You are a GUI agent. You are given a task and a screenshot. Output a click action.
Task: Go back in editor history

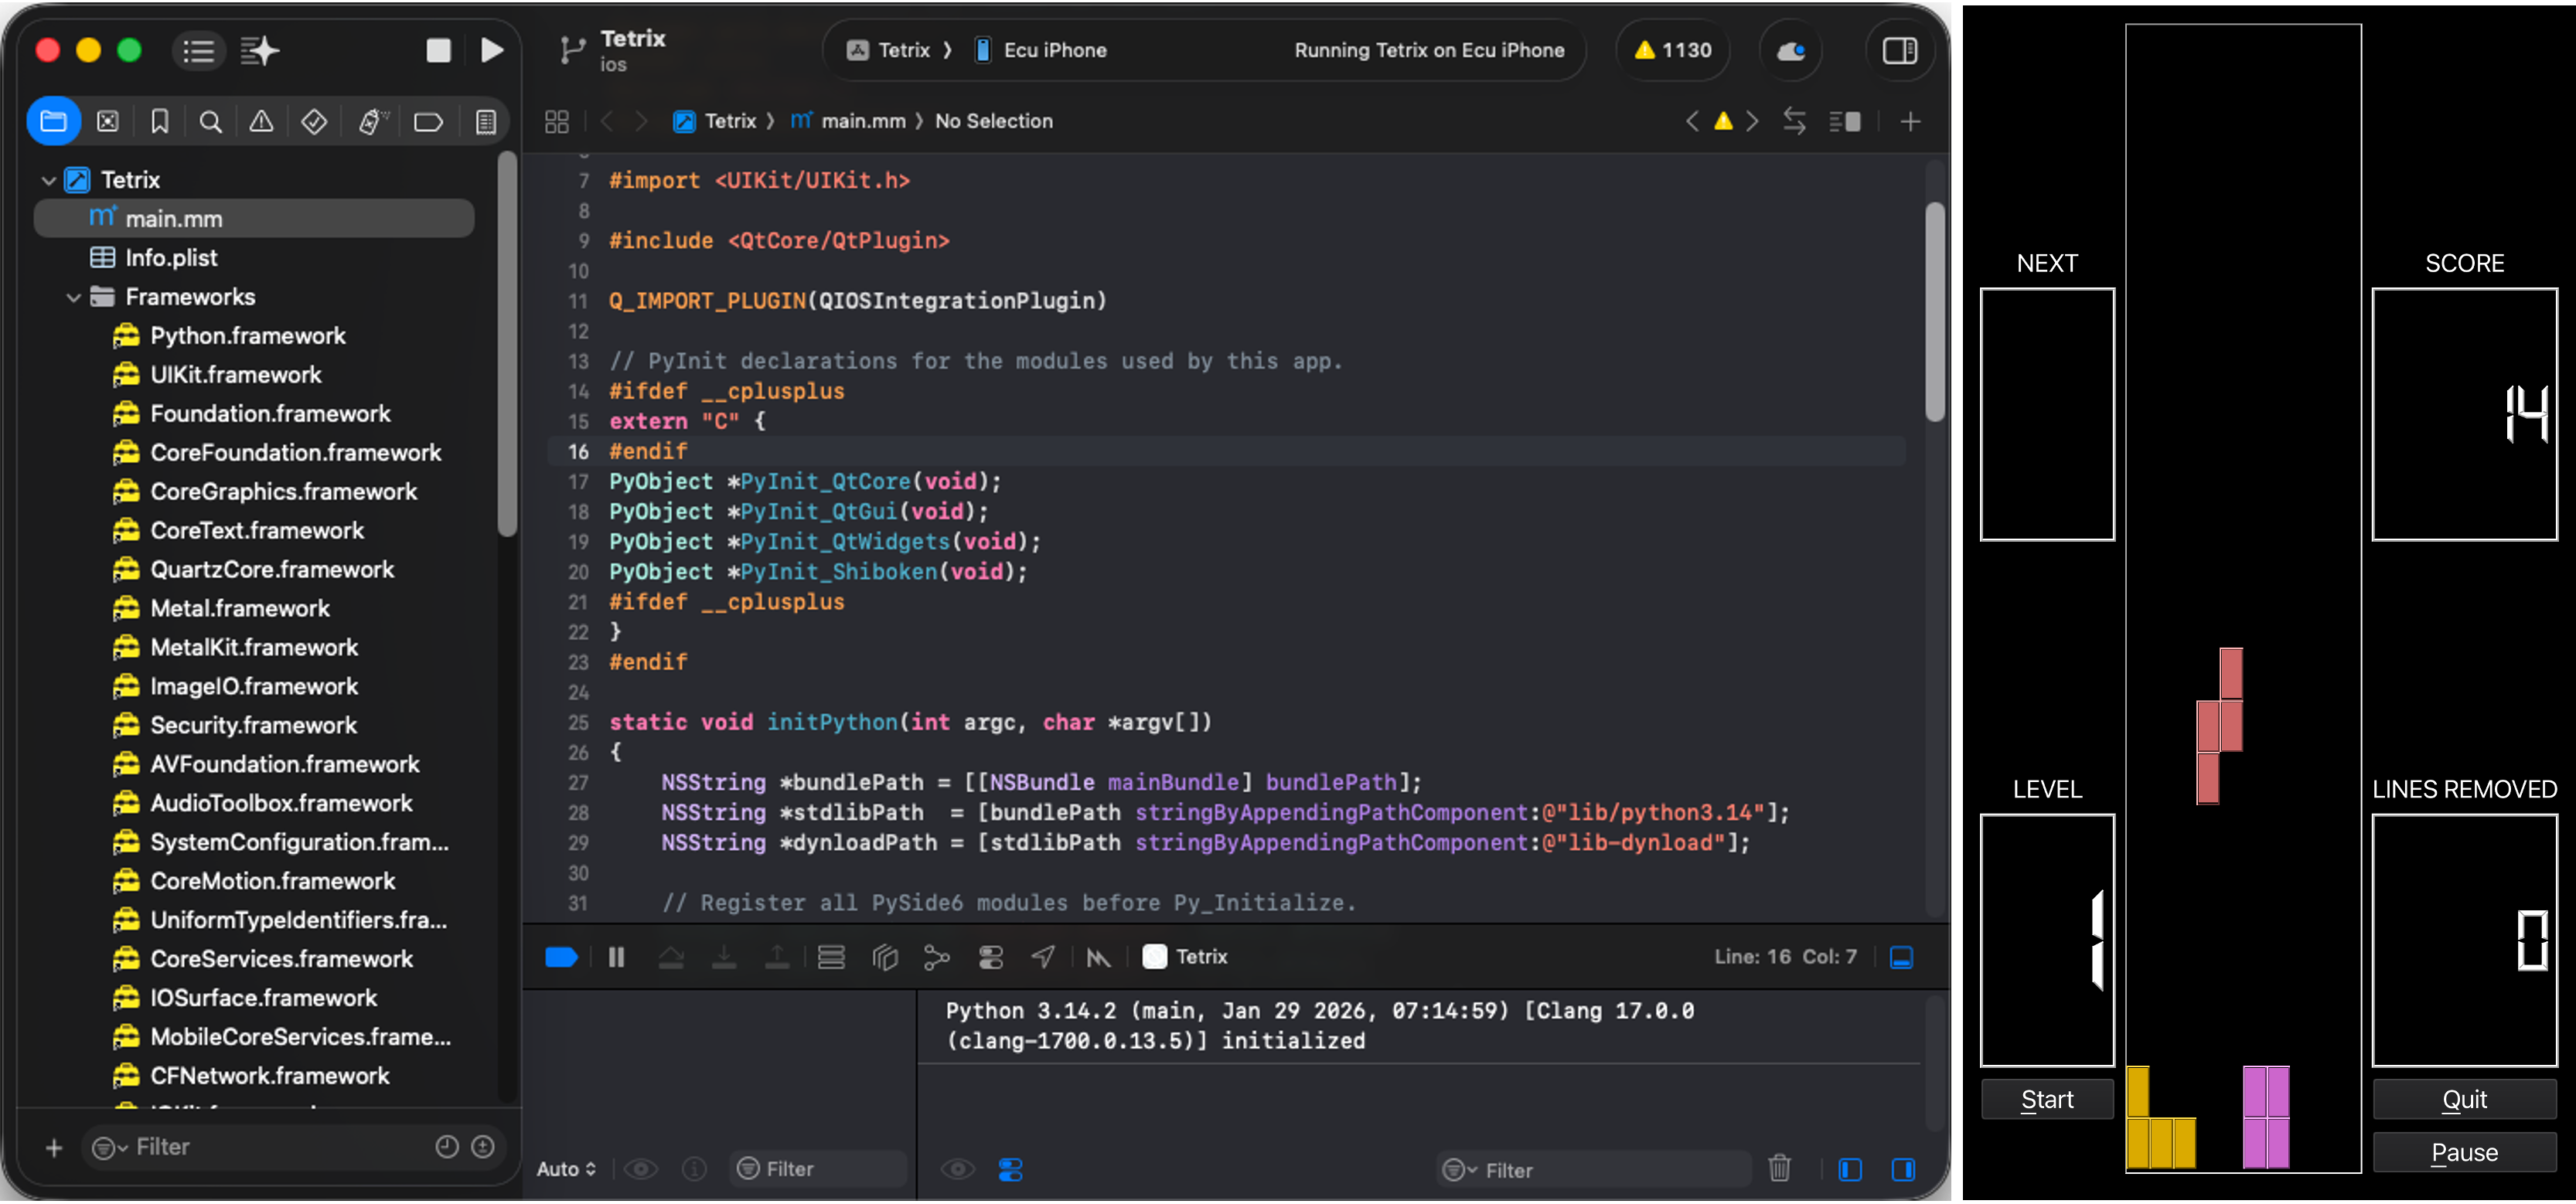(606, 122)
